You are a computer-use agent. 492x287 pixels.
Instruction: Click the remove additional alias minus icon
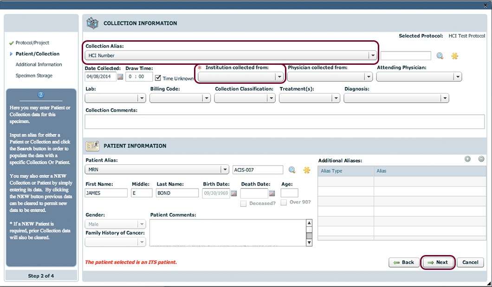click(x=481, y=159)
